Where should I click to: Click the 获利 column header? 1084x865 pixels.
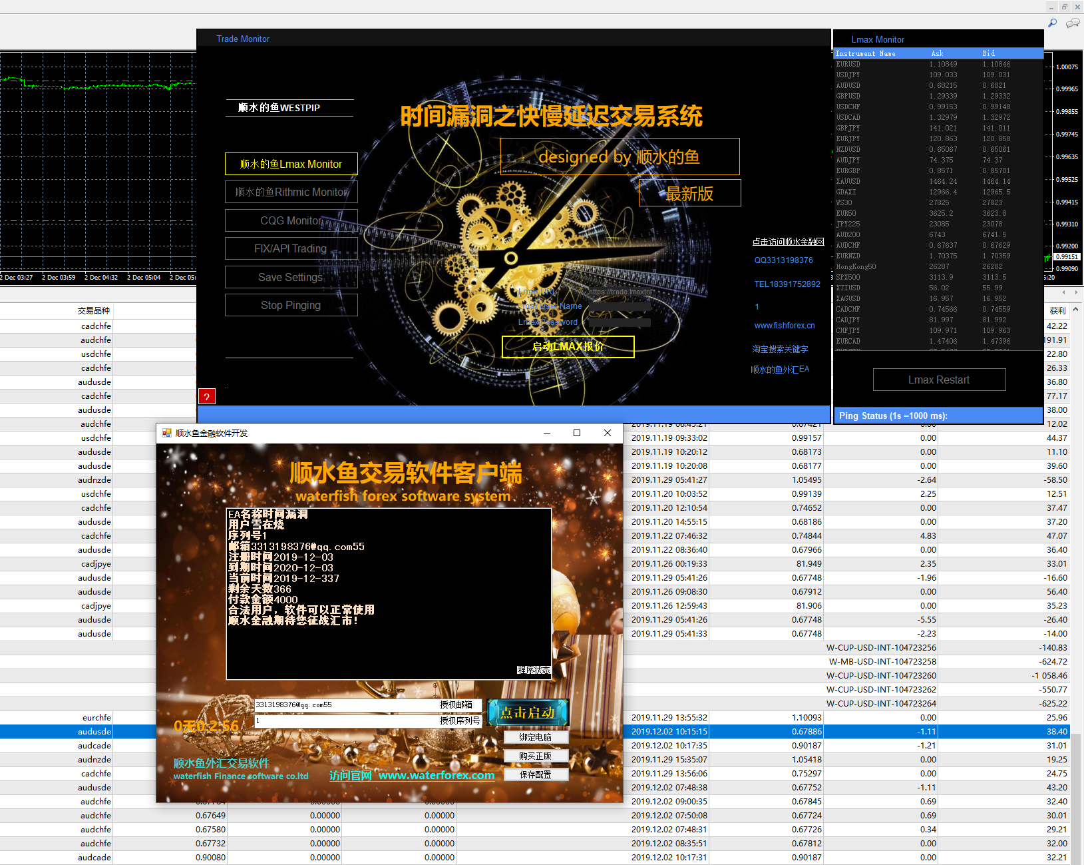click(x=1057, y=311)
